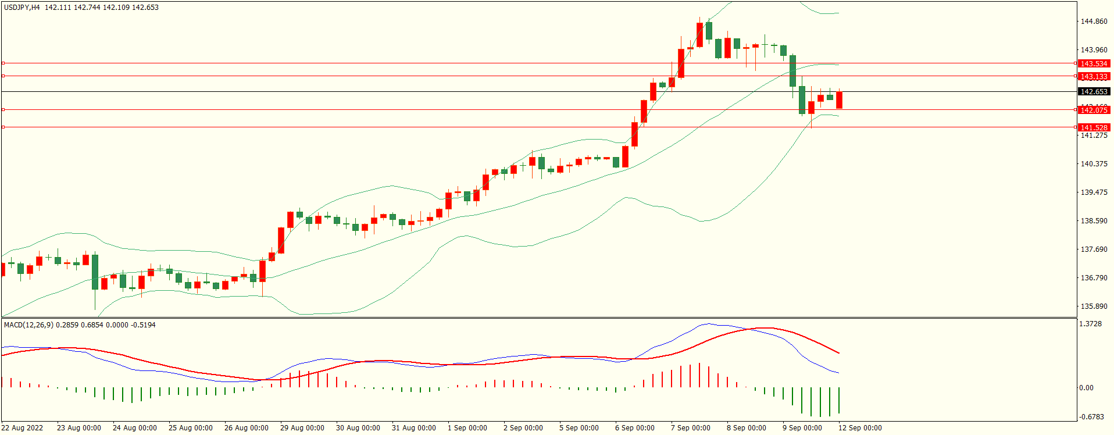
Task: Click the 8 Sep 00:00 date label
Action: [x=747, y=428]
